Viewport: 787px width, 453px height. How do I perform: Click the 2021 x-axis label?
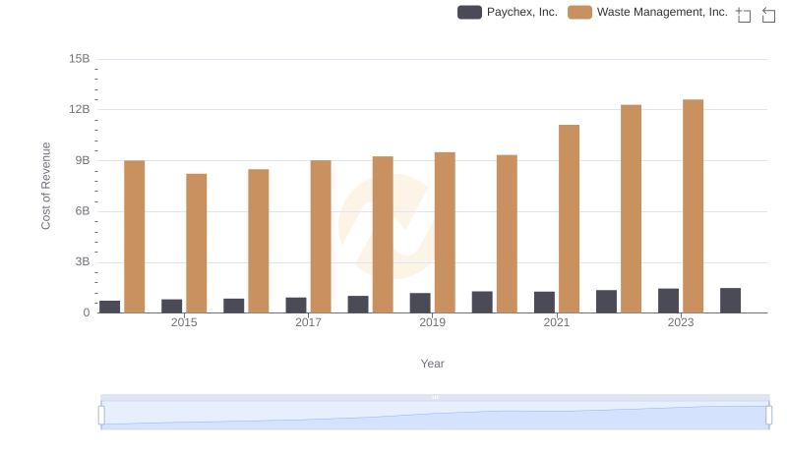(x=557, y=322)
